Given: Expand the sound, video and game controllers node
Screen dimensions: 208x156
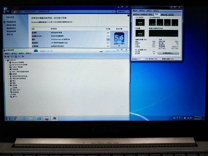Looking at the screenshot, I should [x=8, y=72].
